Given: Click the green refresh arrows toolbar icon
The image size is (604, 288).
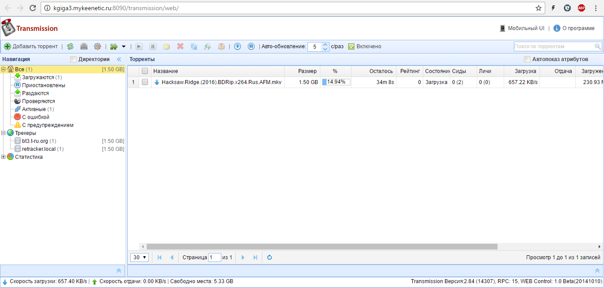Looking at the screenshot, I should [x=70, y=46].
